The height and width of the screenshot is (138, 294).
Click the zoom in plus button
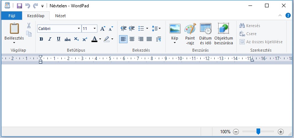281,132
